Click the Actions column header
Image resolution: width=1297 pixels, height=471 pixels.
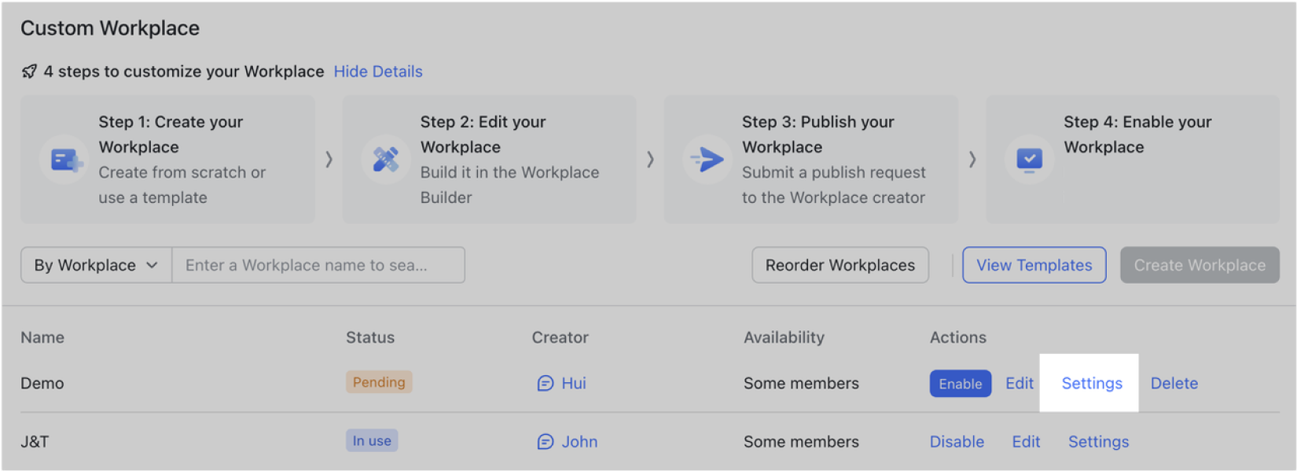pyautogui.click(x=957, y=337)
